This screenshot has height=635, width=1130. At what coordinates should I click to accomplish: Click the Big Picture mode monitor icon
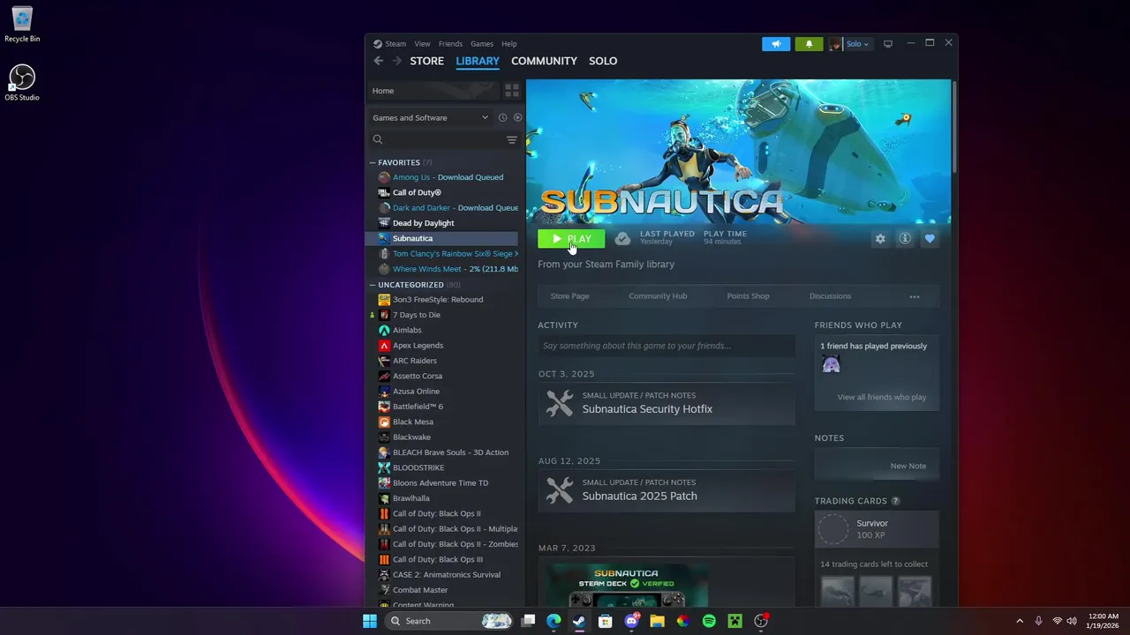[888, 44]
